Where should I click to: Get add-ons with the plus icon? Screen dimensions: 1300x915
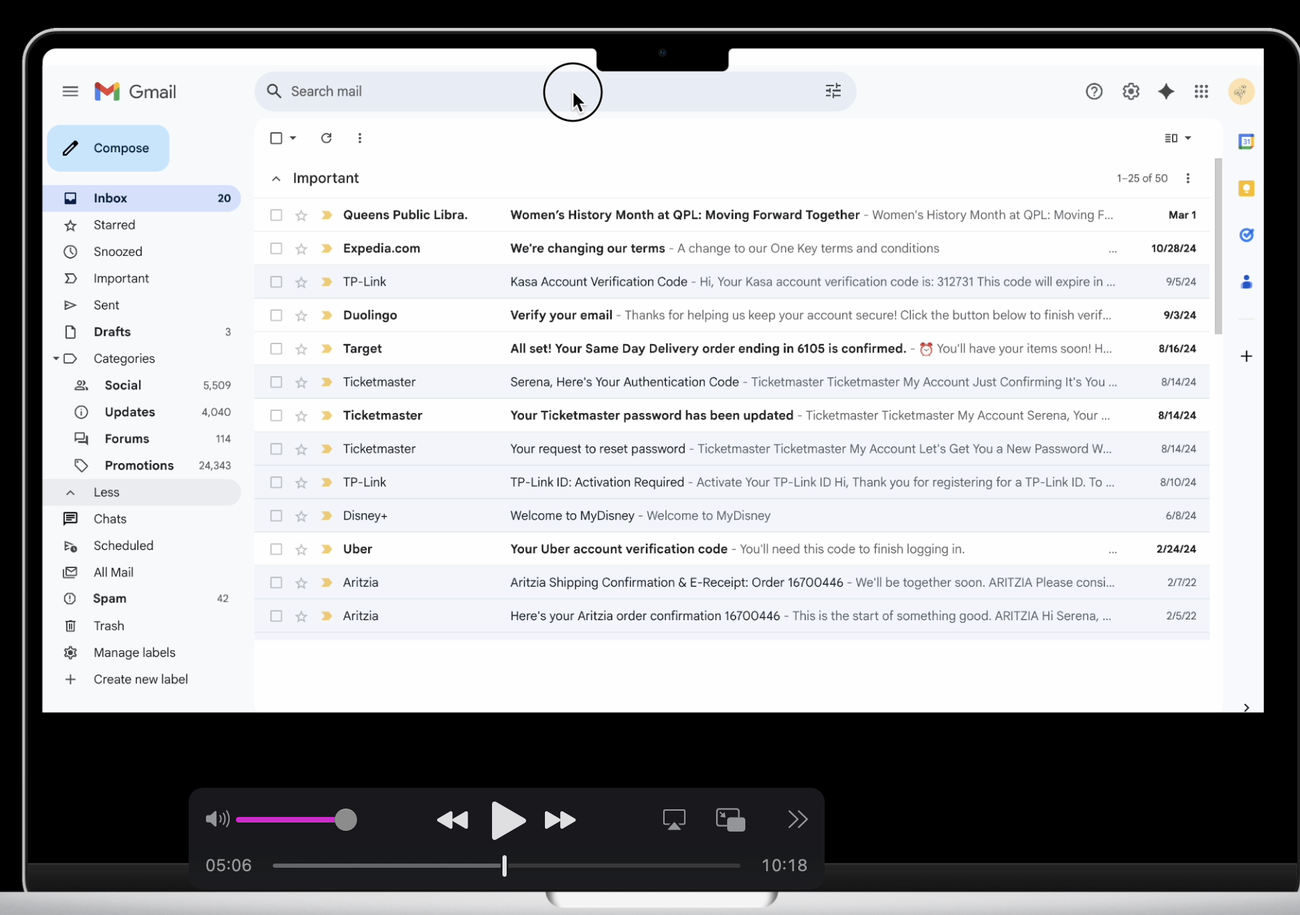point(1246,356)
